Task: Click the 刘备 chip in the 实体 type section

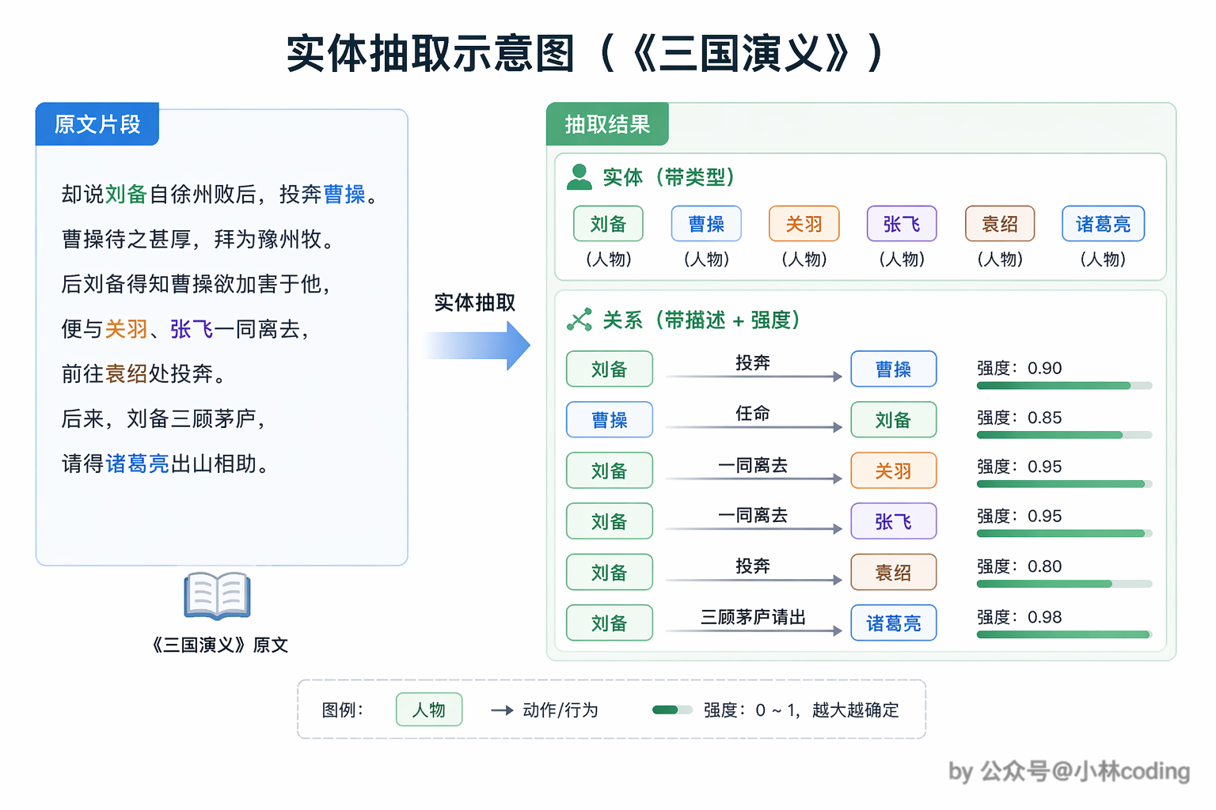Action: point(608,224)
